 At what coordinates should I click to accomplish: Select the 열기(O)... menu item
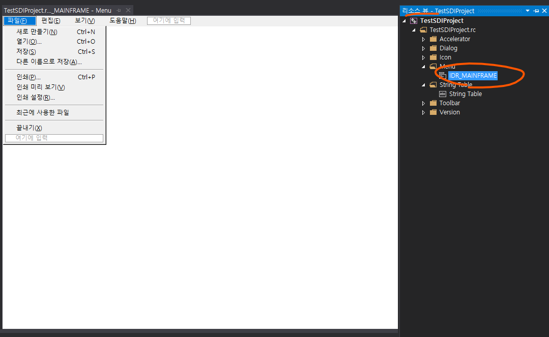54,42
